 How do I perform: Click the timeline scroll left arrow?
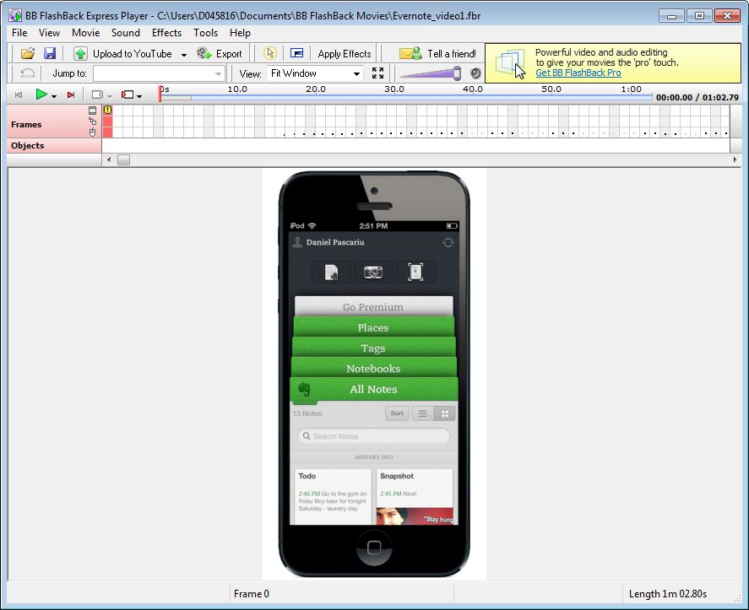pos(109,160)
